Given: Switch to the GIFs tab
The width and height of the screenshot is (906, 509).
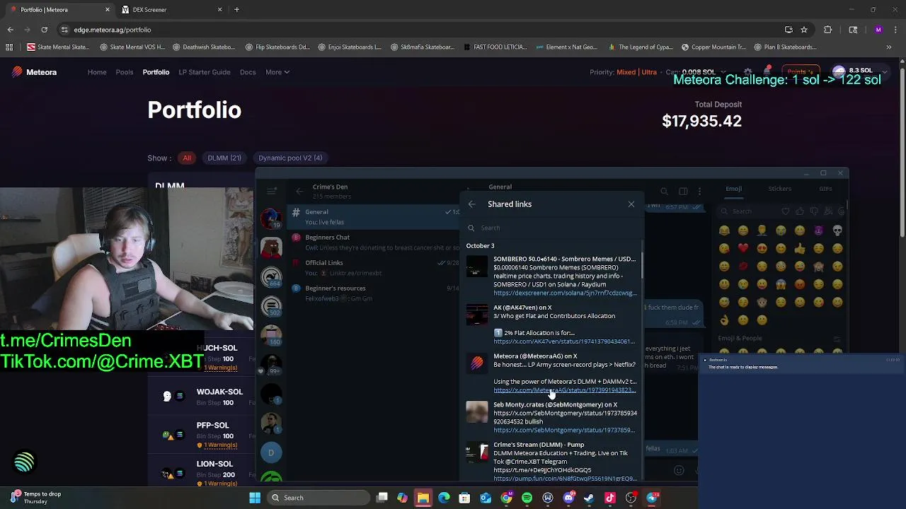Looking at the screenshot, I should click(x=825, y=189).
